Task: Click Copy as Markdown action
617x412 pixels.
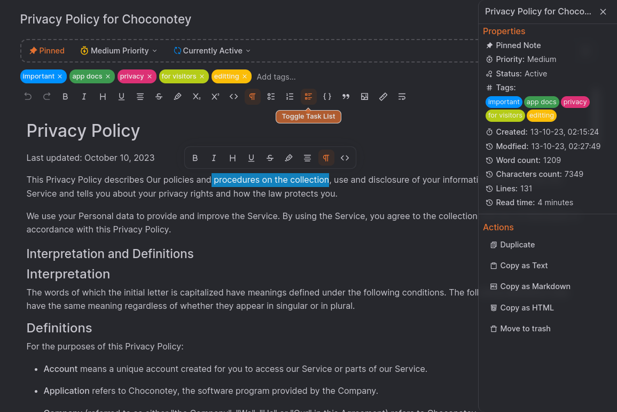Action: [530, 286]
